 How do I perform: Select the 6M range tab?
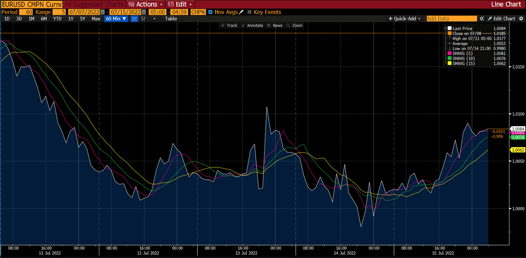pos(44,19)
